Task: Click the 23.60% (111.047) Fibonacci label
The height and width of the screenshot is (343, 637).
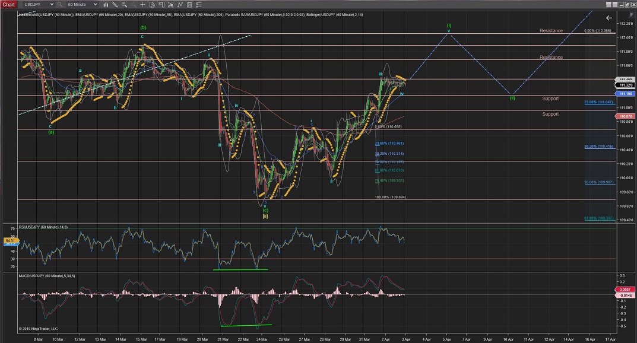Action: point(599,102)
